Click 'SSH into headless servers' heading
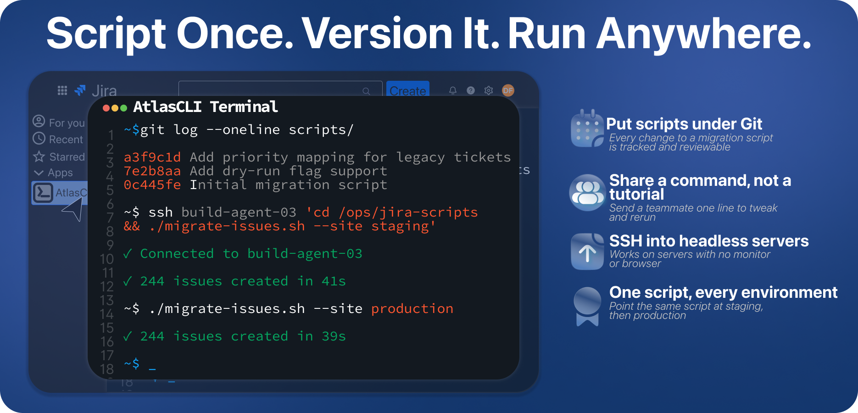This screenshot has height=413, width=858. [709, 241]
